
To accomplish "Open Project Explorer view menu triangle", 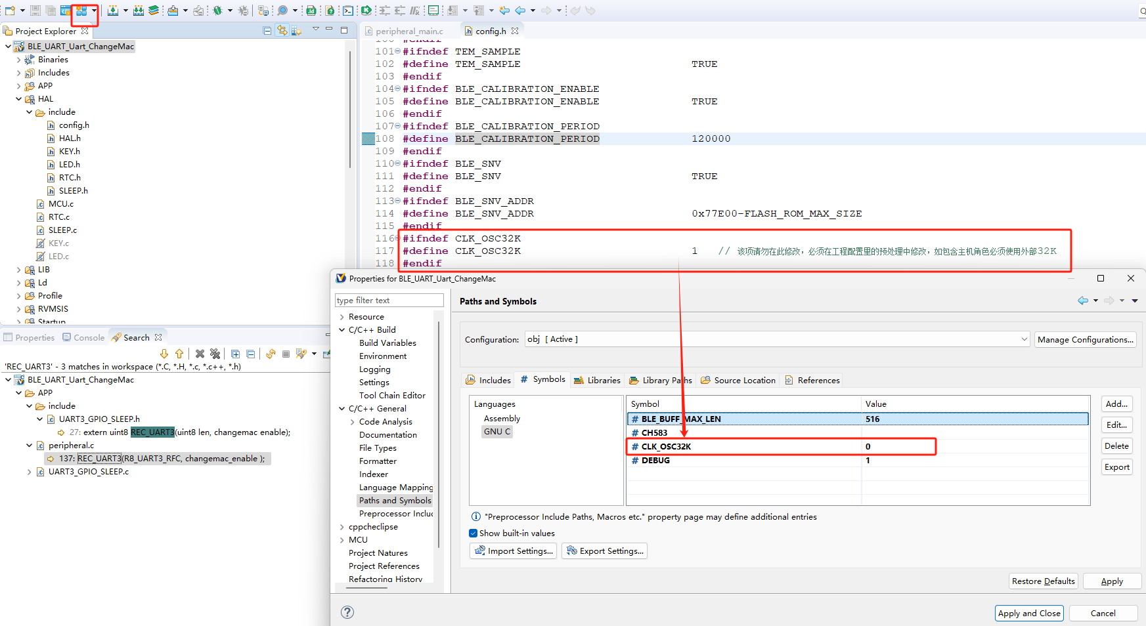I will tap(315, 29).
